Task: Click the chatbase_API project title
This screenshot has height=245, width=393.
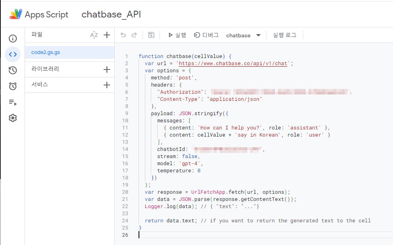Action: point(111,15)
